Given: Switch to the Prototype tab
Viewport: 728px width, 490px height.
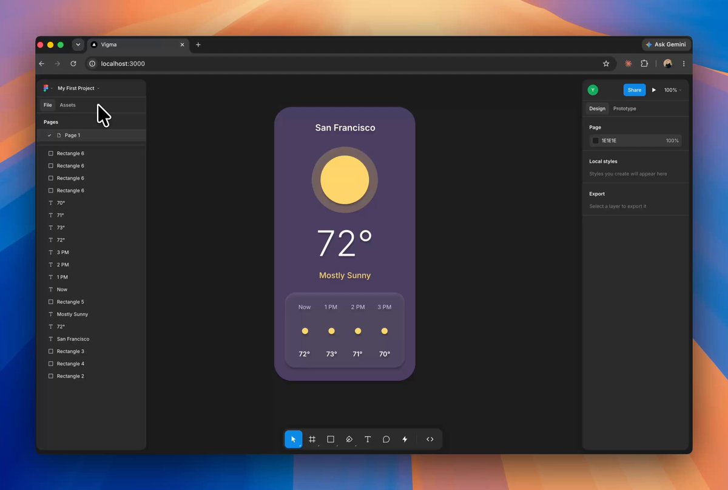Looking at the screenshot, I should [625, 109].
